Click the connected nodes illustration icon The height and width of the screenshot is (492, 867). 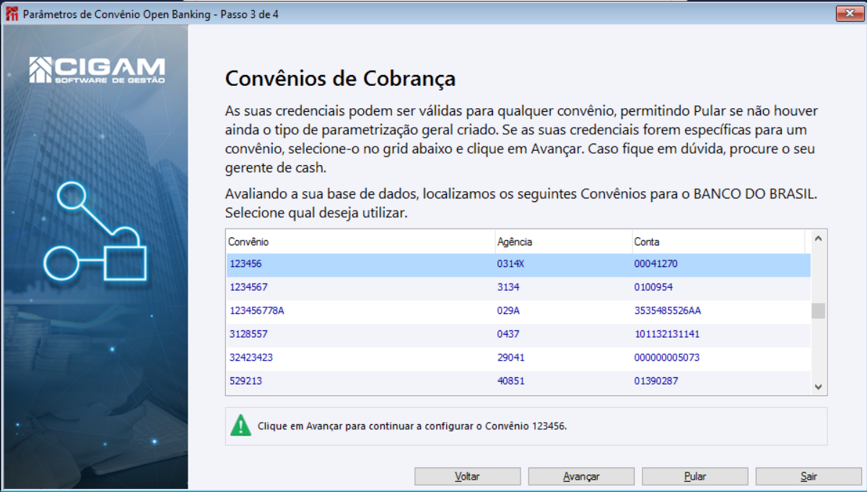point(95,232)
